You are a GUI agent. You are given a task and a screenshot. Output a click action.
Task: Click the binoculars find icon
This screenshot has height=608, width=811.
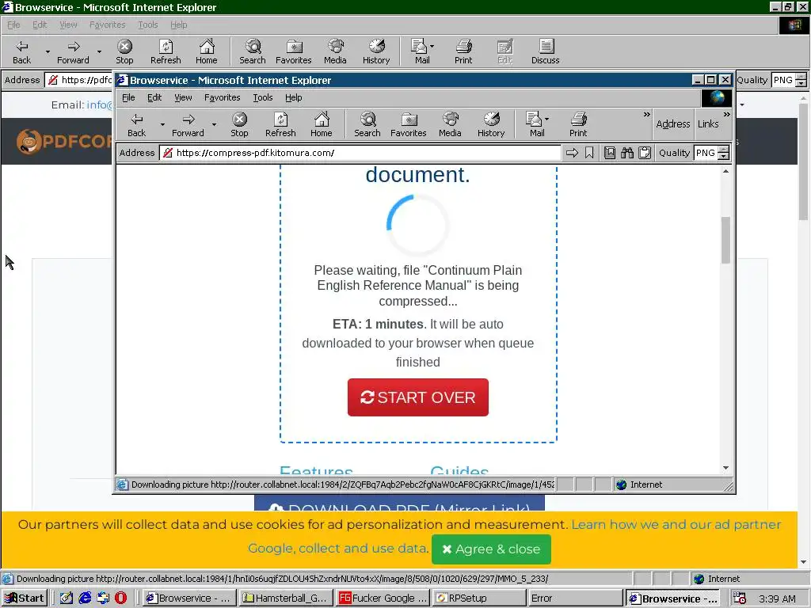(627, 153)
